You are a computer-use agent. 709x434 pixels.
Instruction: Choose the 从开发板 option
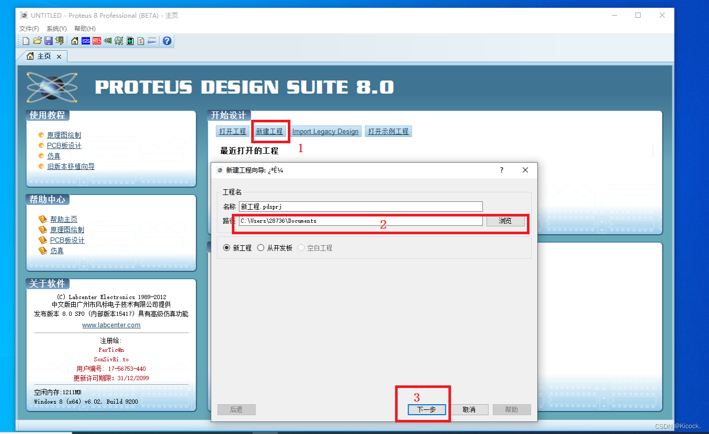(260, 248)
